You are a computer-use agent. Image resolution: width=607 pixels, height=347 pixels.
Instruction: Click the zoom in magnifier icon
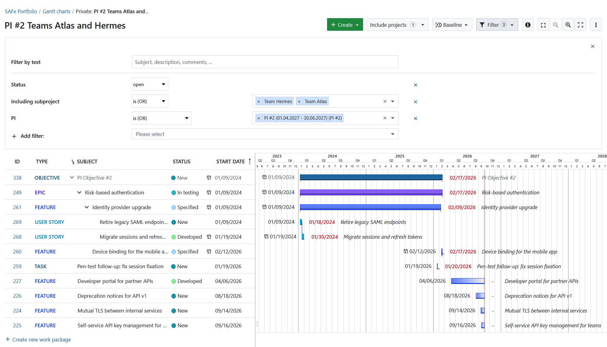pos(568,25)
